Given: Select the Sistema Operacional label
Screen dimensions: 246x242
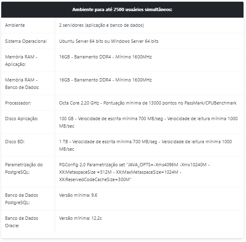Looking at the screenshot, I should (26, 41).
